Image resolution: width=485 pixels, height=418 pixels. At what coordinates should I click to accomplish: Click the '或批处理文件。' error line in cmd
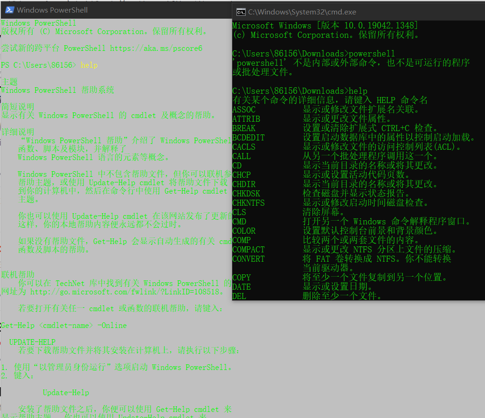pos(263,72)
